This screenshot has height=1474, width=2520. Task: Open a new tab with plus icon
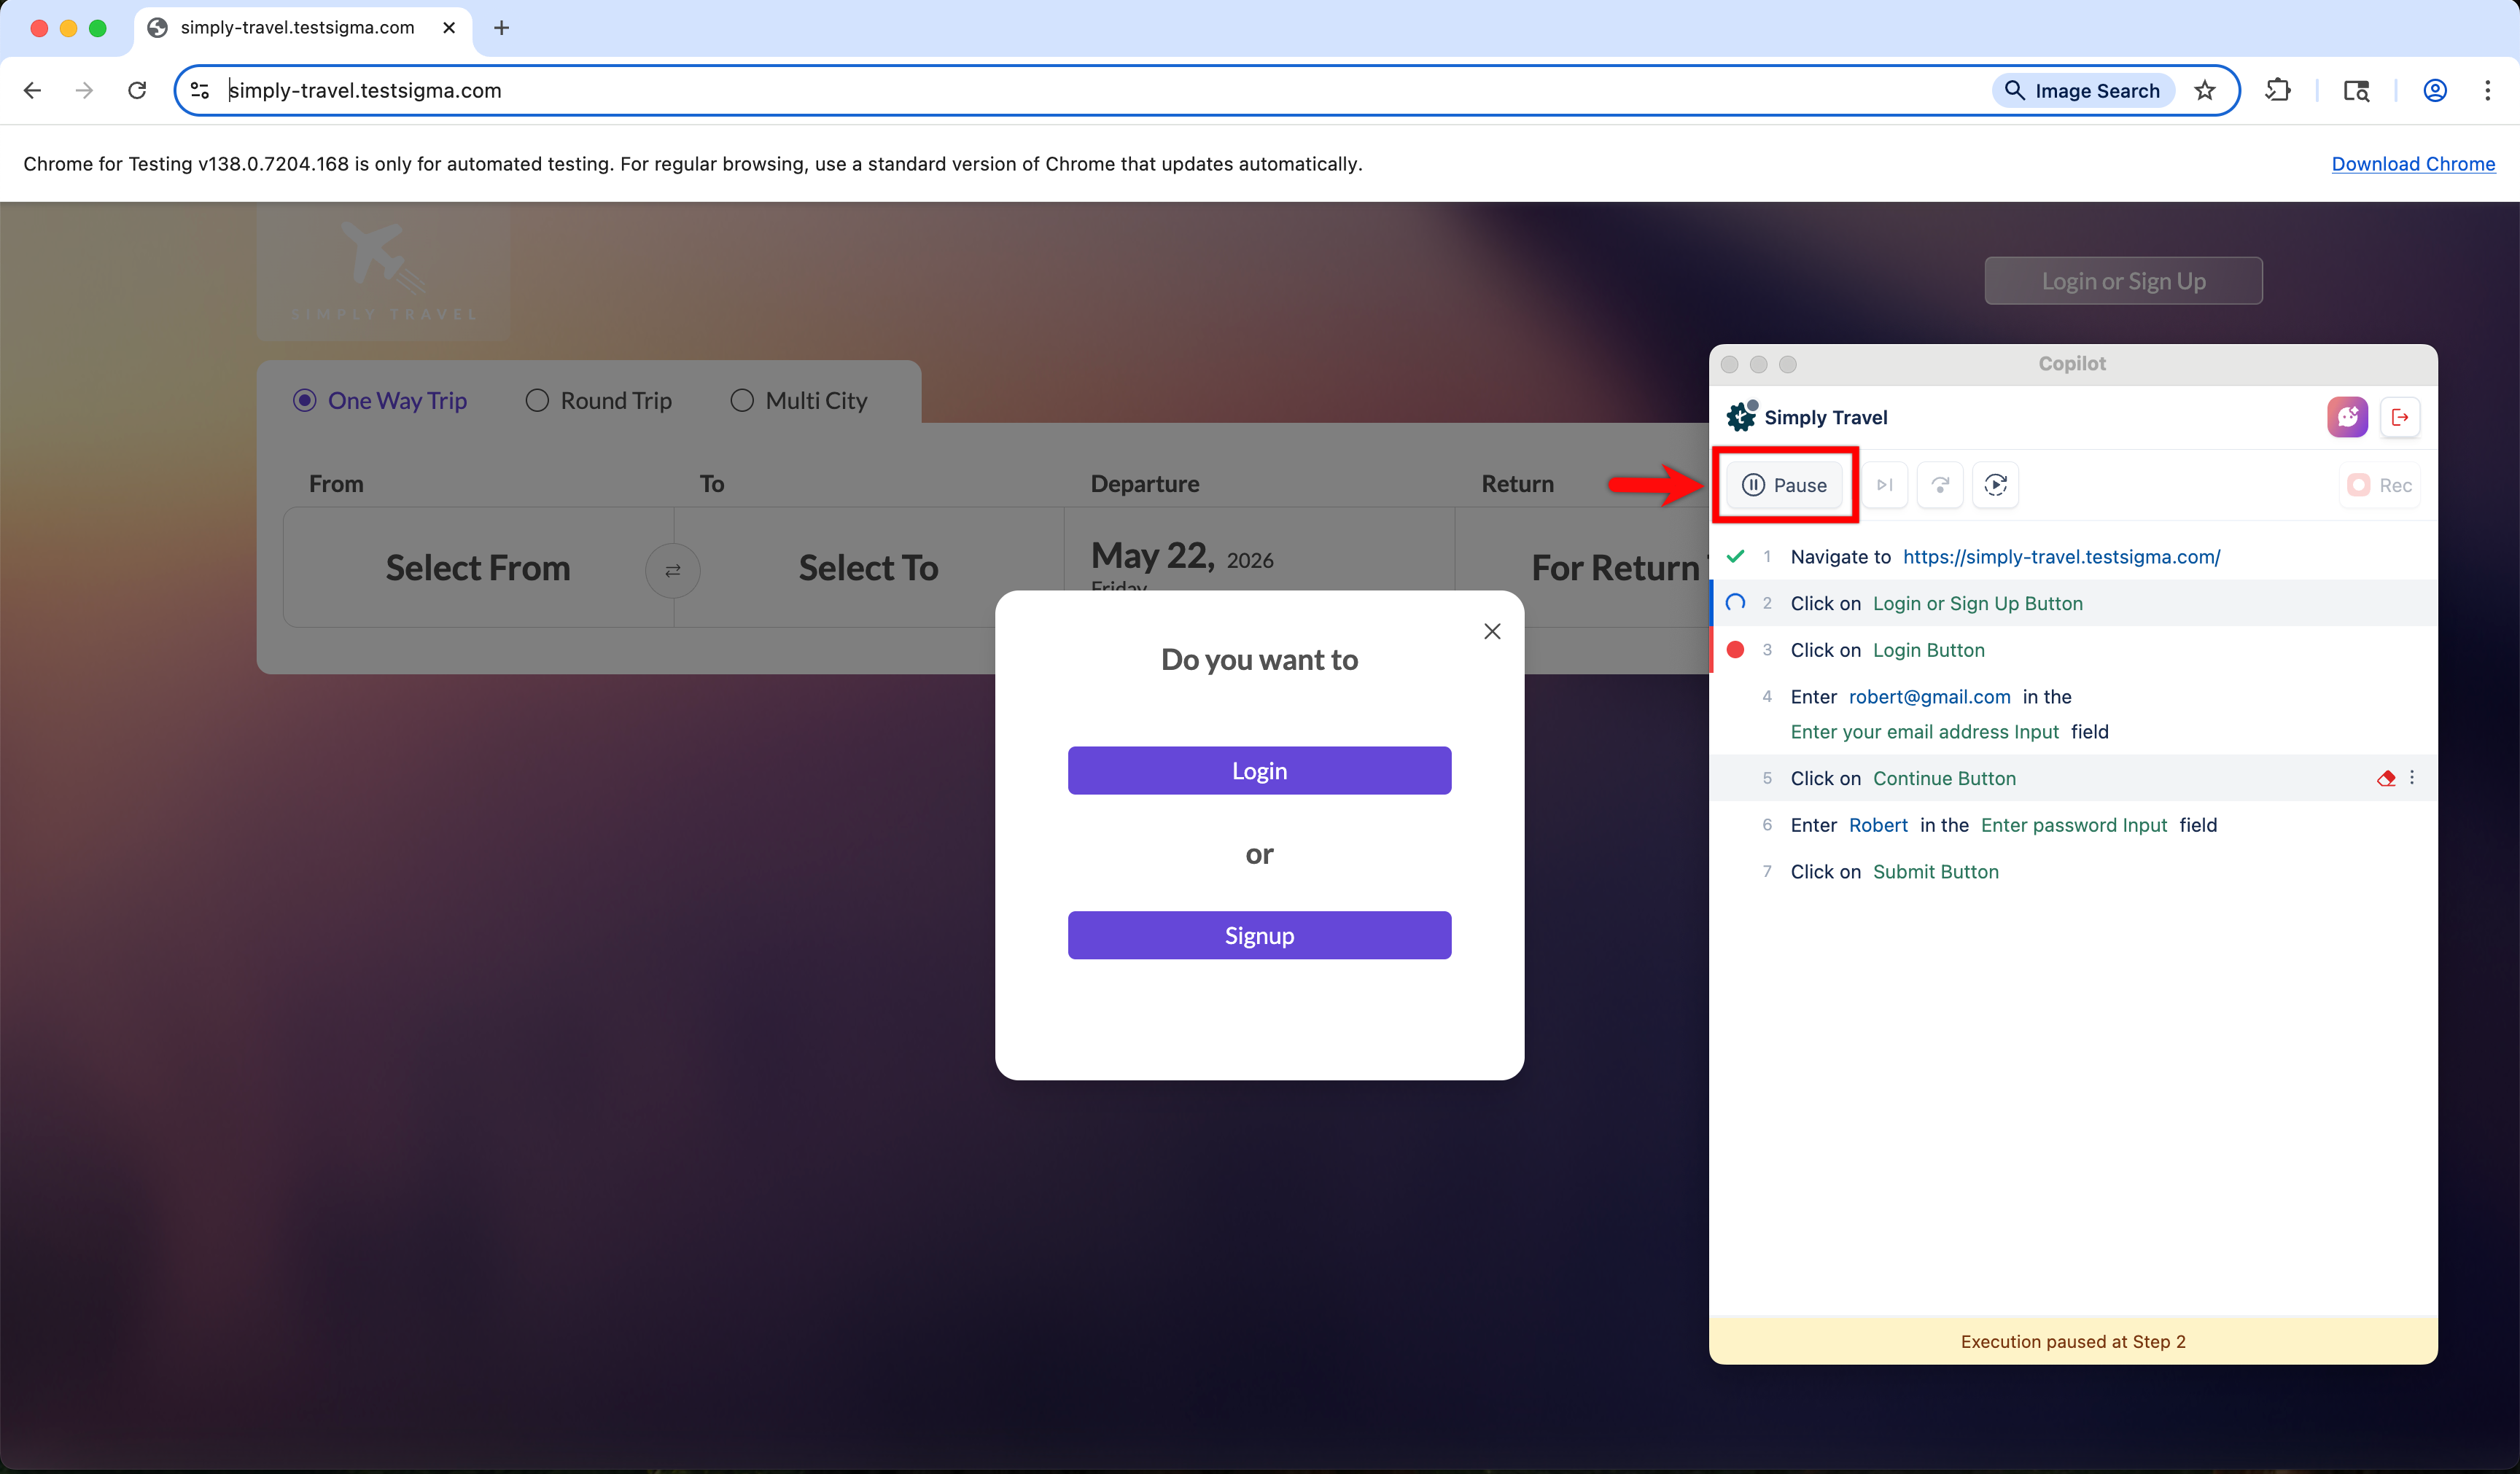502,28
